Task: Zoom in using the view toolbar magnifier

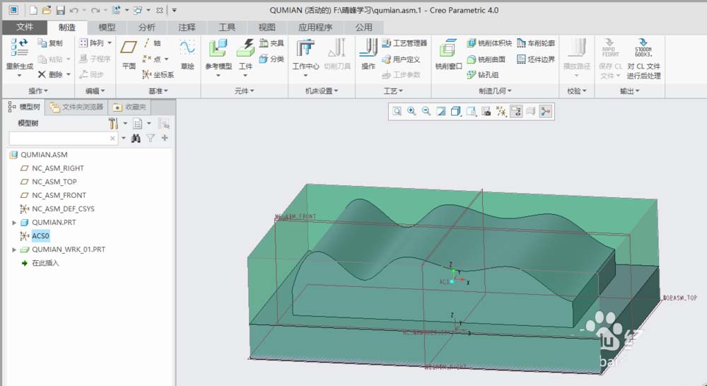Action: (x=411, y=112)
